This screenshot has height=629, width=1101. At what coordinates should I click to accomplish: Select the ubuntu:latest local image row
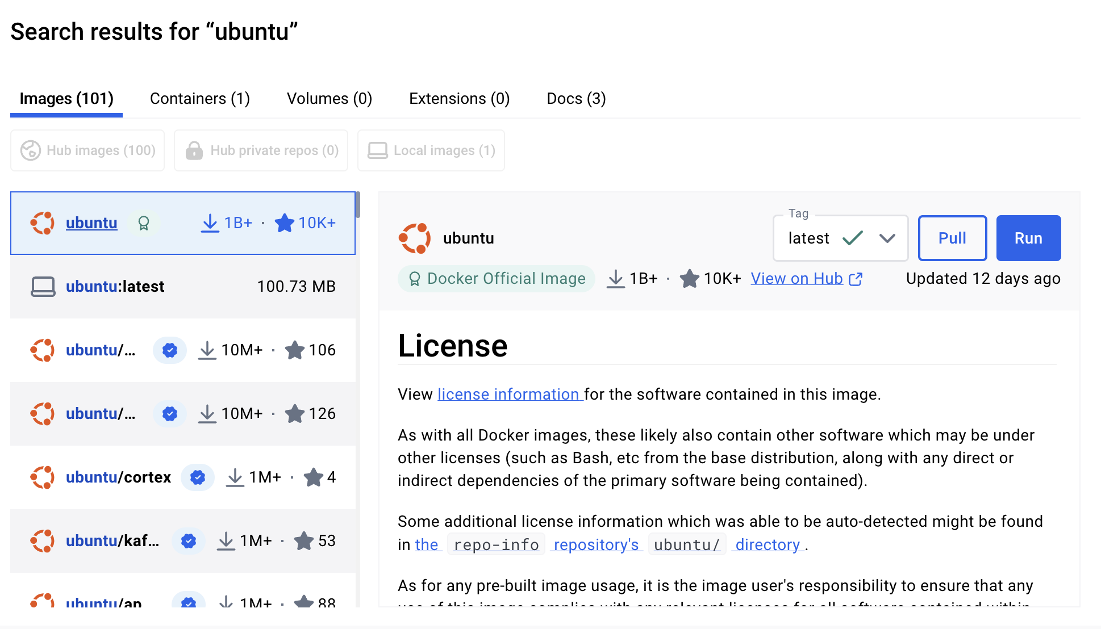[183, 287]
